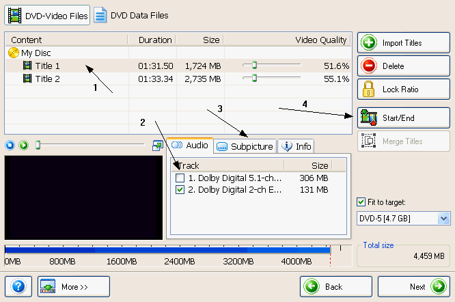
Task: Click the 1,724 MB size cell
Action: pyautogui.click(x=203, y=66)
